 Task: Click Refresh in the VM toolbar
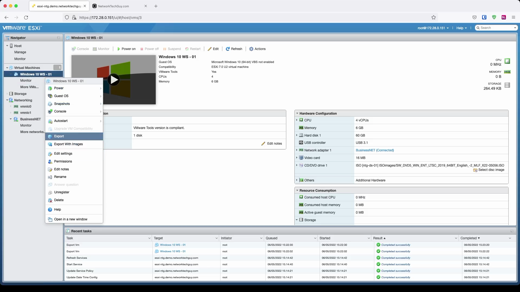234,49
